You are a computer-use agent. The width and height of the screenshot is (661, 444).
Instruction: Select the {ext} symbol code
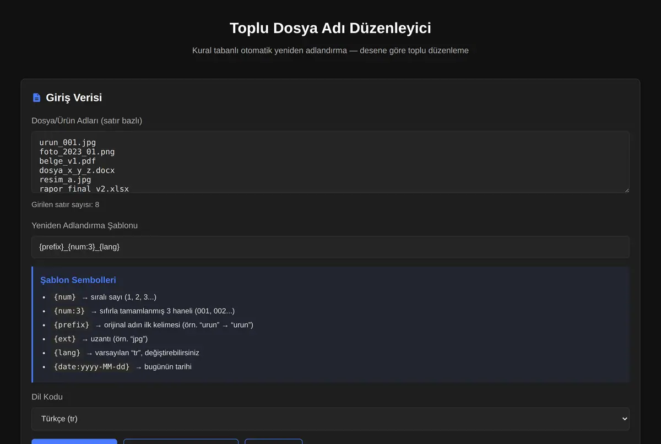(65, 339)
